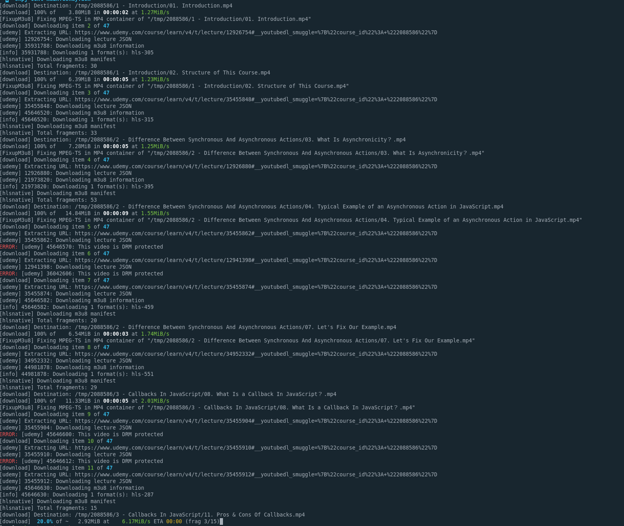624x526 pixels.
Task: Open the Udemy URL for lecture 12926754
Action: 256,32
